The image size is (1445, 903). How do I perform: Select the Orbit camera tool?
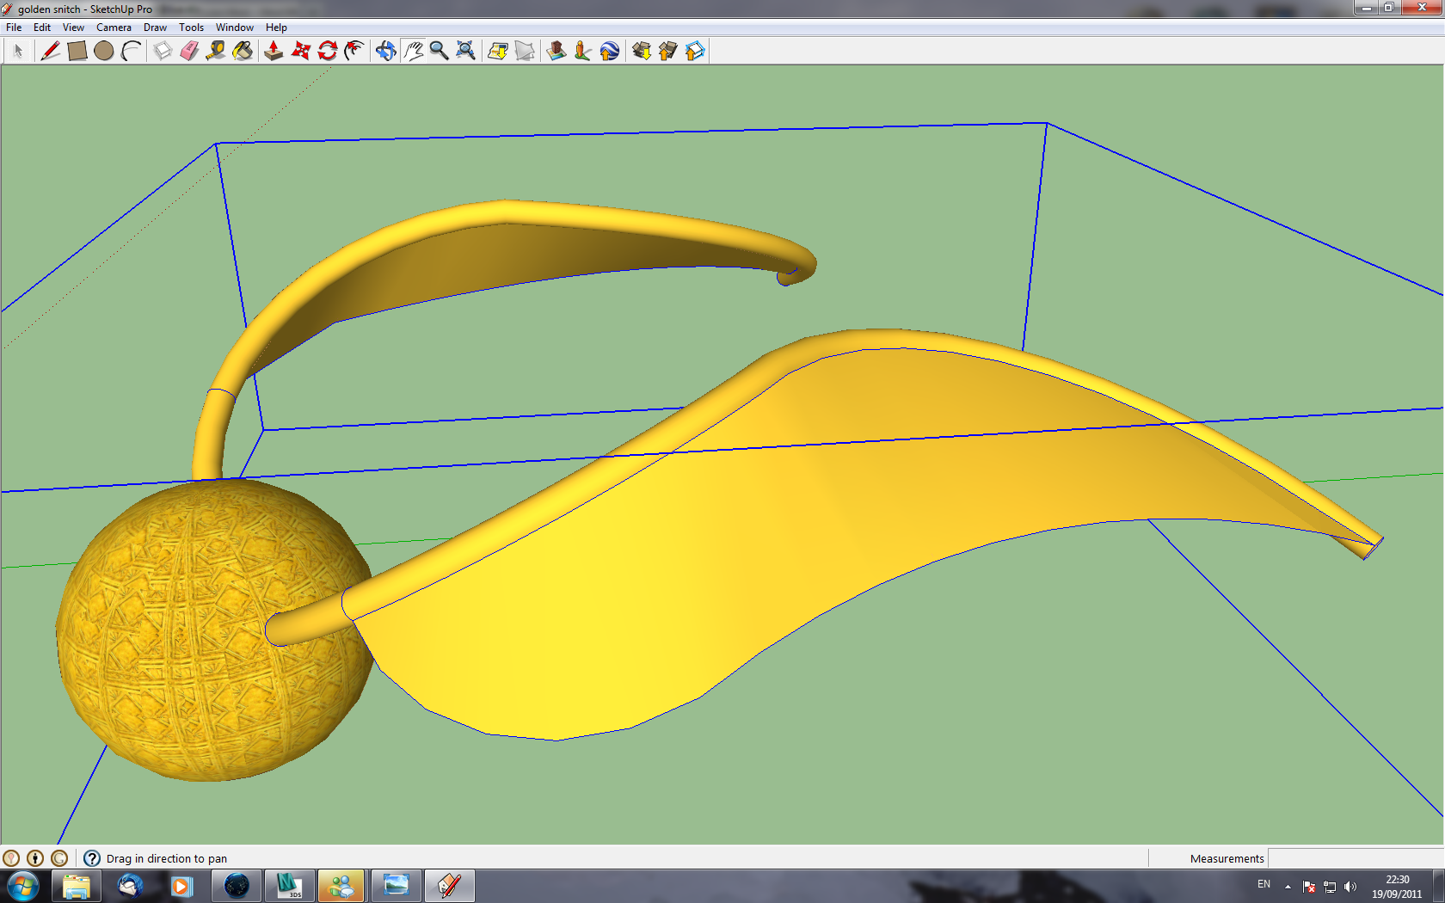[x=386, y=51]
